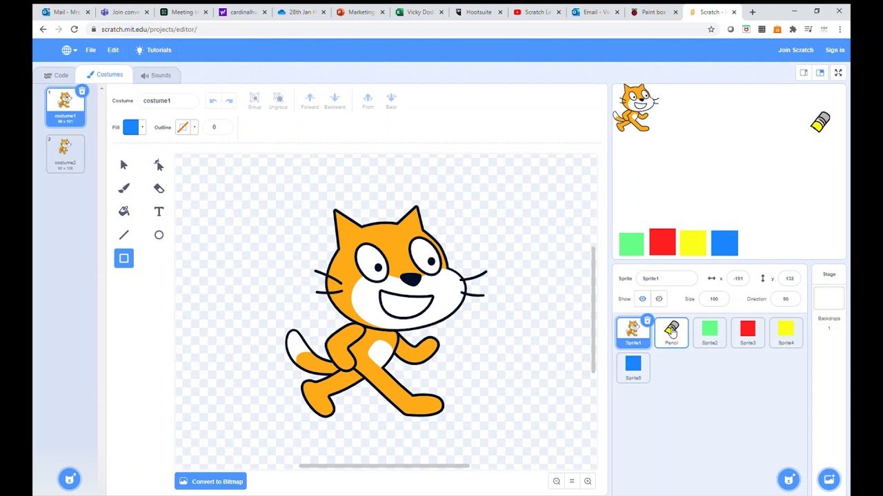Viewport: 883px width, 496px height.
Task: Select the Text tool
Action: pos(159,211)
